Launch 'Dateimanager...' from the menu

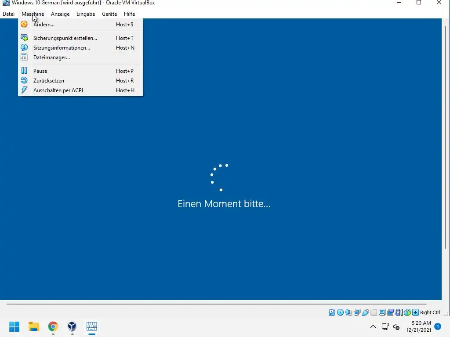(x=80, y=57)
